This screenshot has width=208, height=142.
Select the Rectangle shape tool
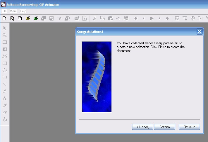(5, 63)
